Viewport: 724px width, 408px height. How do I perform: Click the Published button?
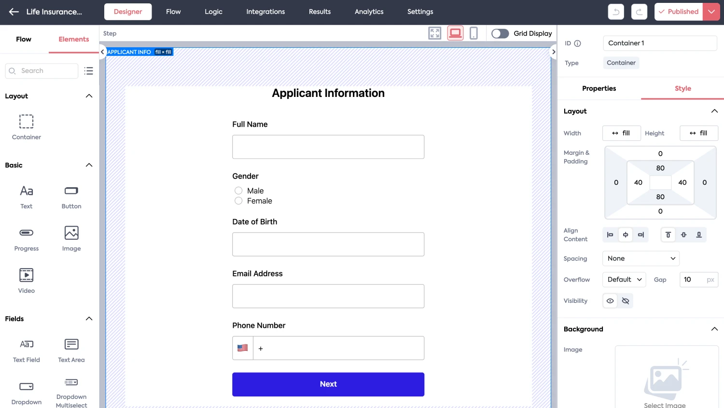coord(678,12)
